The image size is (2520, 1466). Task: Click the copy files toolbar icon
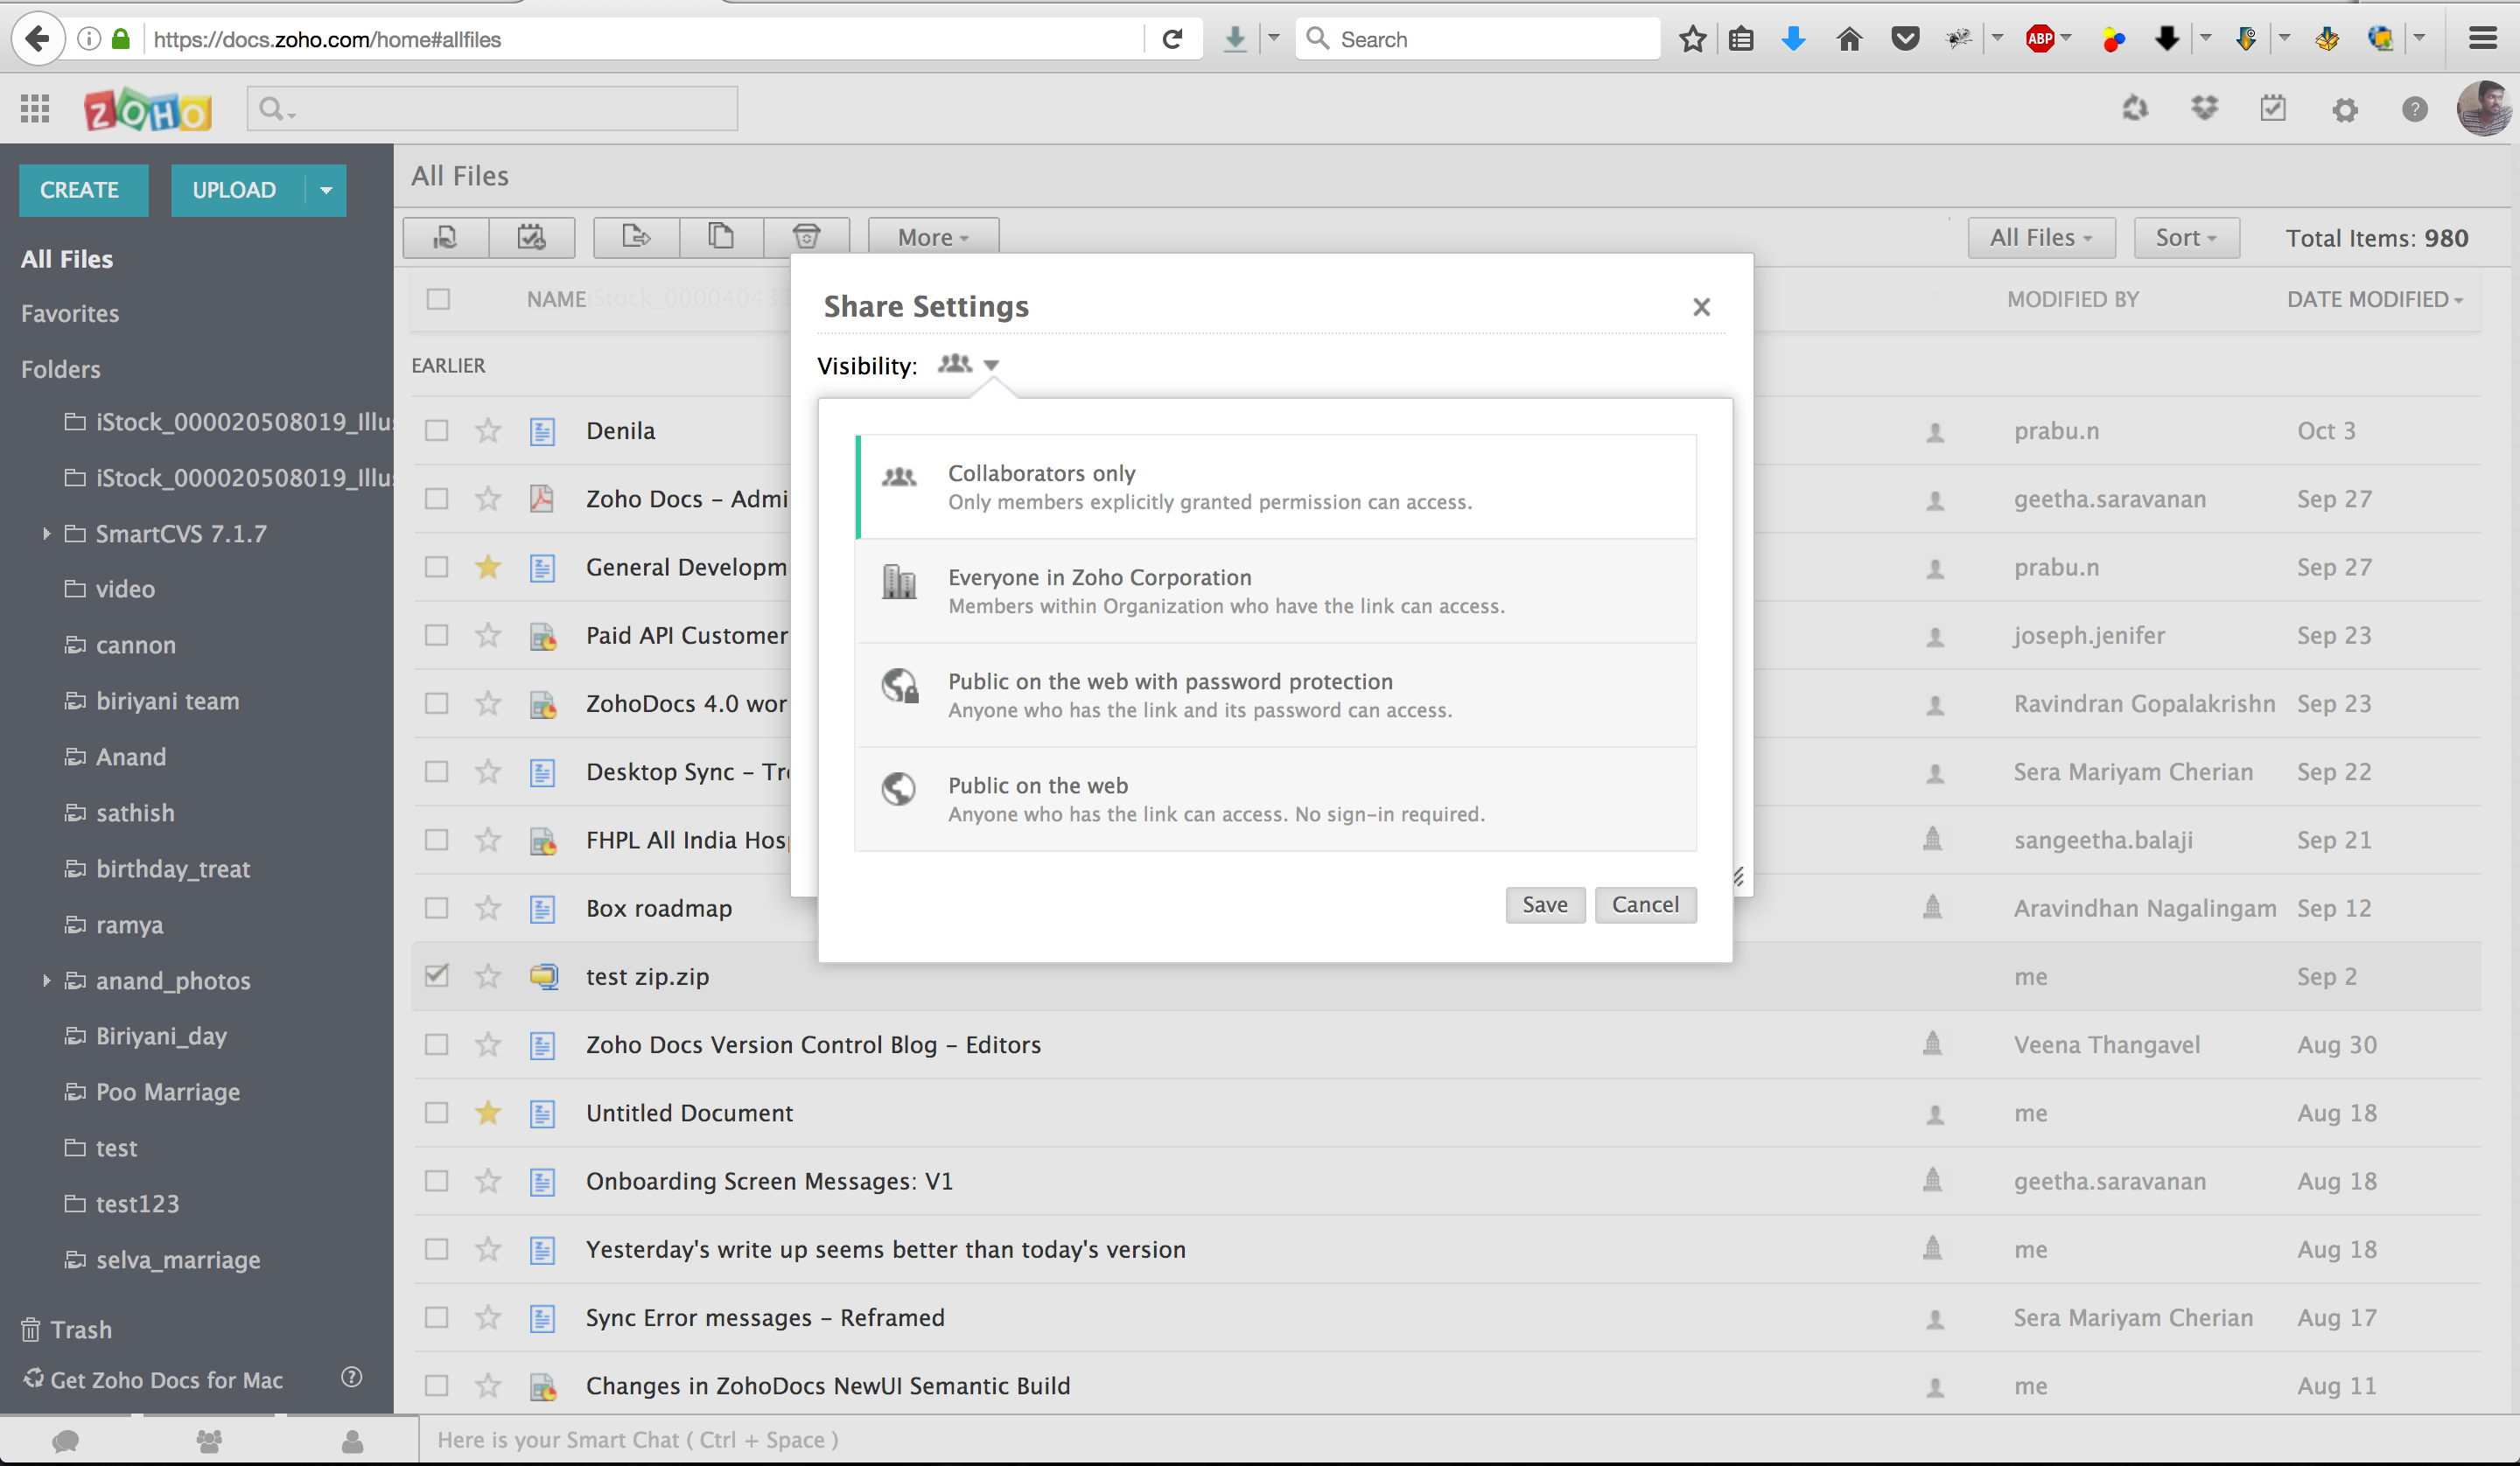coord(721,237)
